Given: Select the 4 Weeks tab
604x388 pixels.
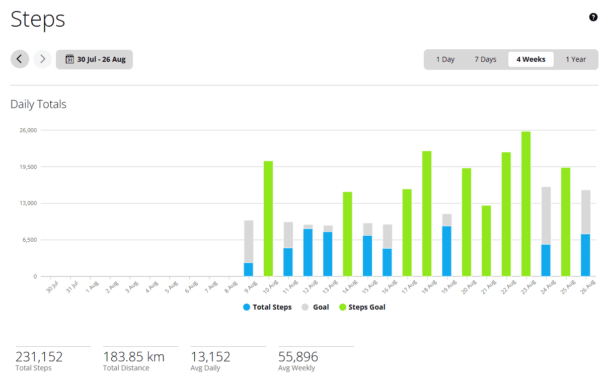Looking at the screenshot, I should coord(531,59).
